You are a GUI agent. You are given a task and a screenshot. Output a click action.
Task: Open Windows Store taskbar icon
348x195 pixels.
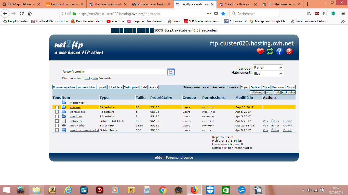point(226,190)
